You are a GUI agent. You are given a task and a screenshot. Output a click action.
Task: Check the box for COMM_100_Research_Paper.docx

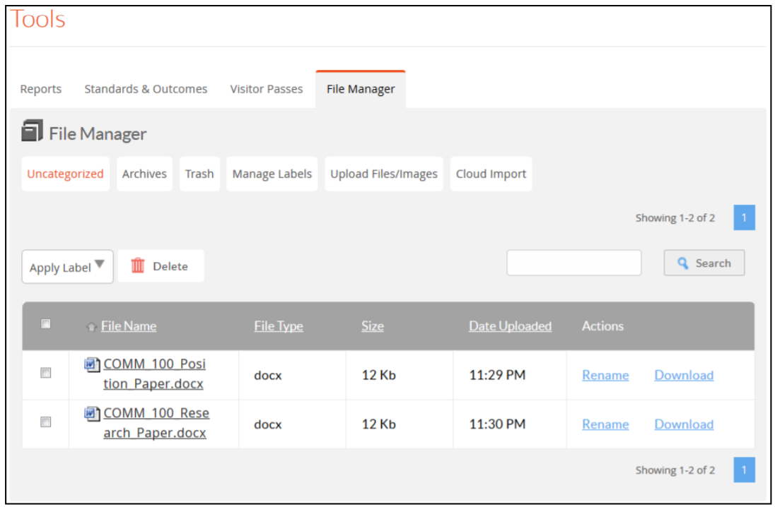click(x=46, y=422)
